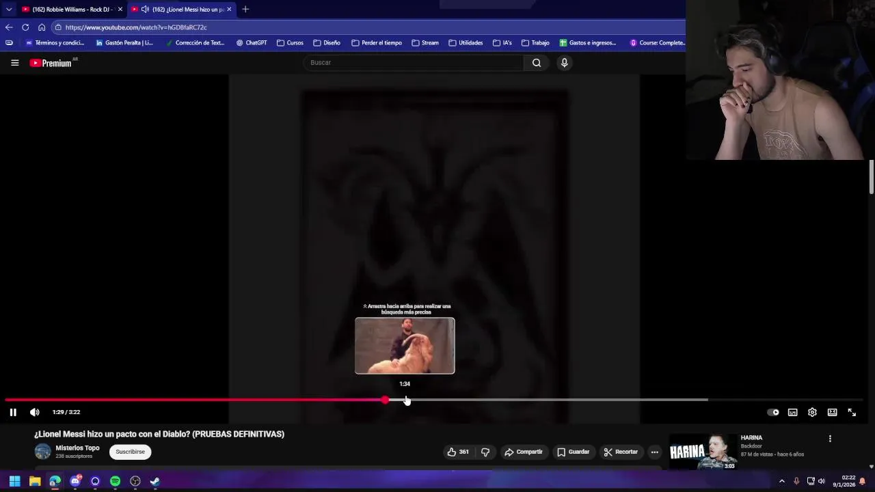Enter fullscreen mode
This screenshot has height=492, width=875.
coord(852,412)
